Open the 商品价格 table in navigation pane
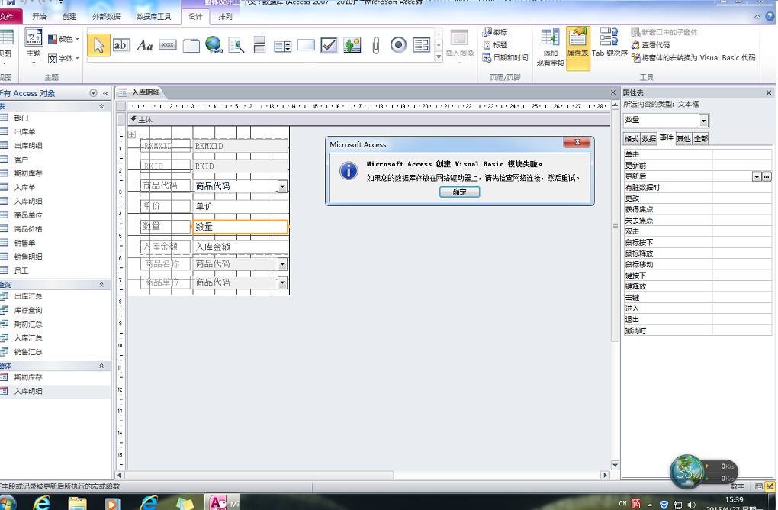The width and height of the screenshot is (778, 510). pyautogui.click(x=28, y=229)
